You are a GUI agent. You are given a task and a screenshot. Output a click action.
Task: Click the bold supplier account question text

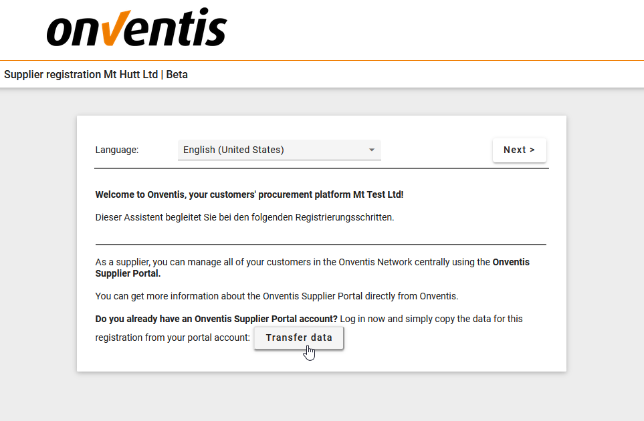(215, 319)
